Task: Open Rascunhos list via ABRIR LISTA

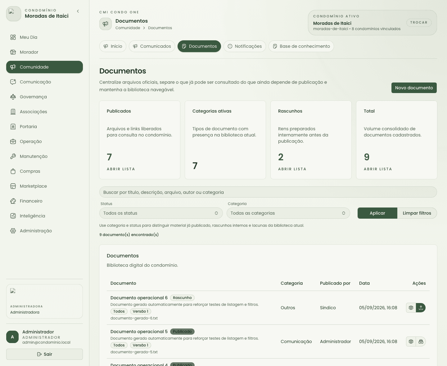Action: tap(292, 169)
